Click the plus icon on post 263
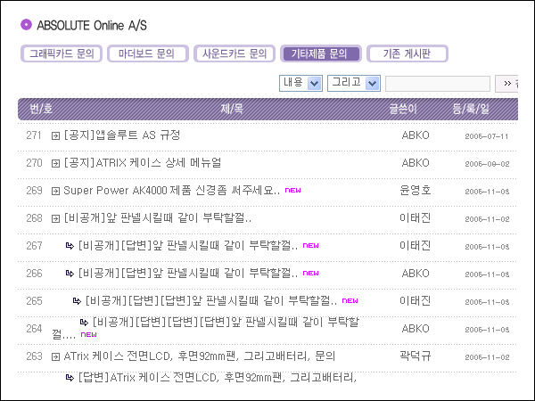 pyautogui.click(x=55, y=356)
